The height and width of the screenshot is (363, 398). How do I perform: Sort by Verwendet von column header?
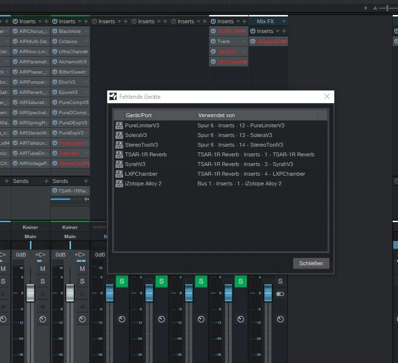click(257, 115)
